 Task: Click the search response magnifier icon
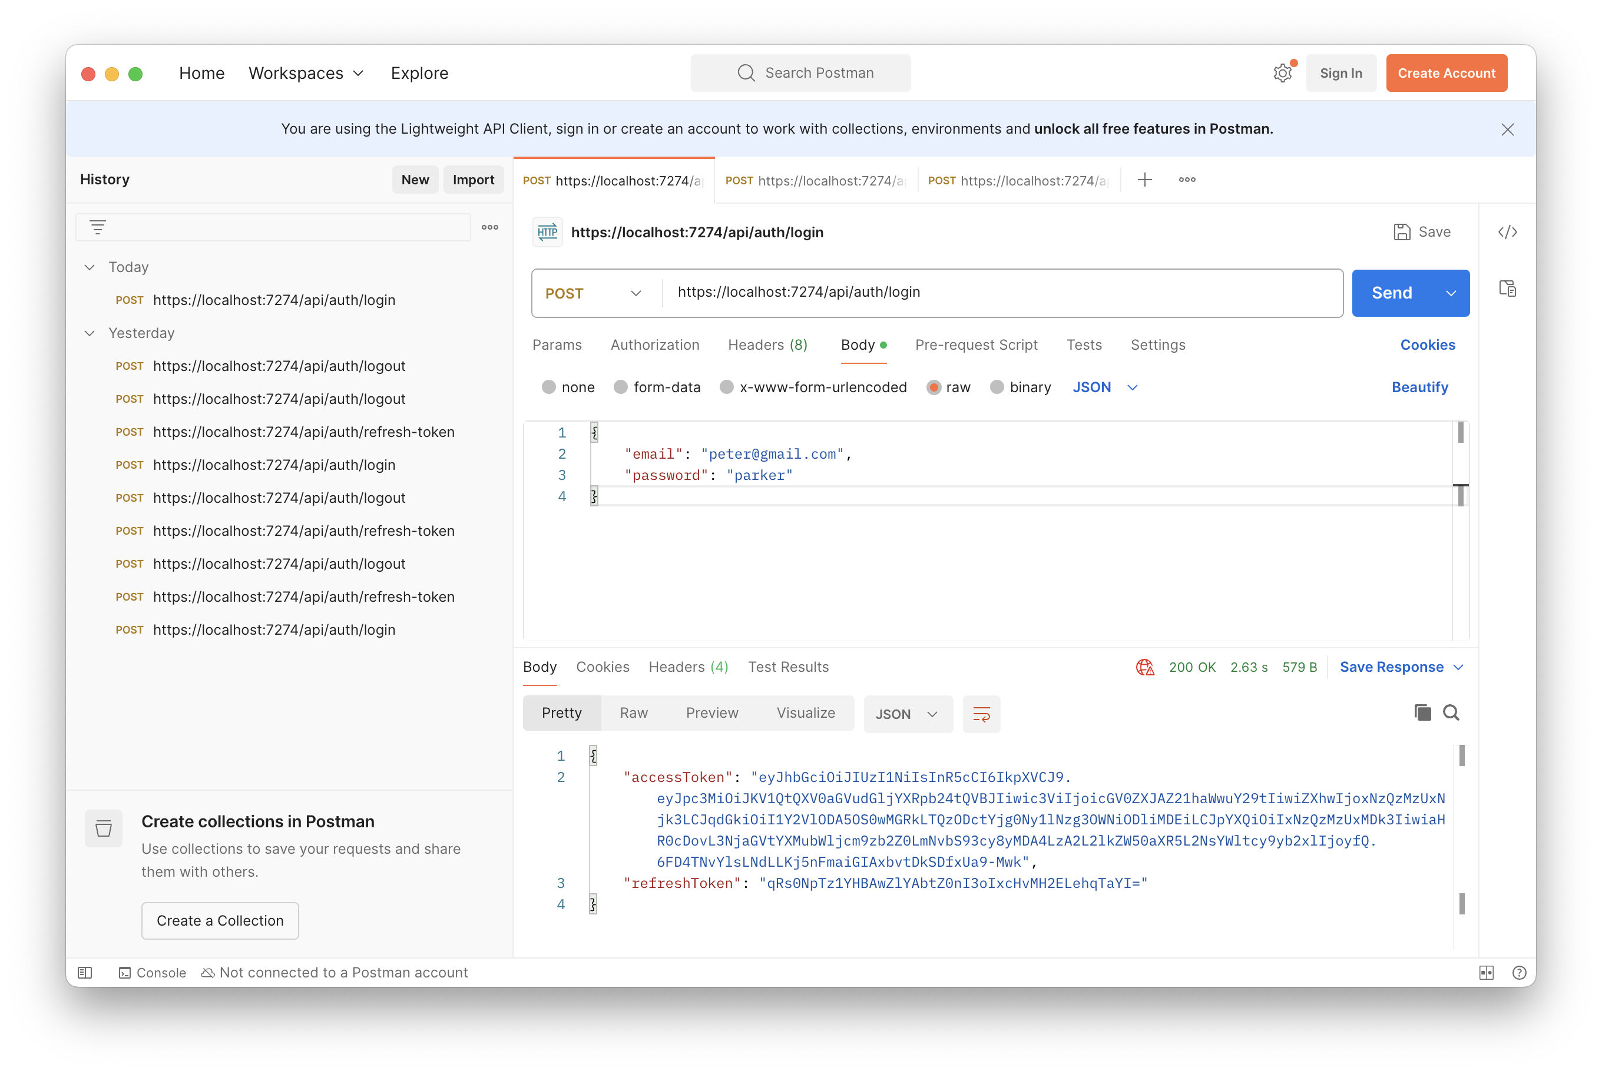(x=1451, y=713)
